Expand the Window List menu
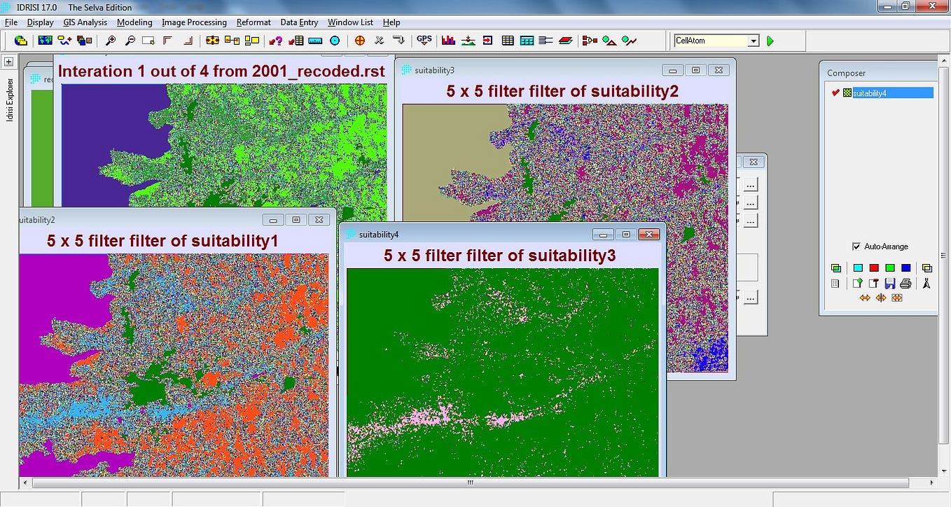Image resolution: width=951 pixels, height=507 pixels. click(x=350, y=22)
